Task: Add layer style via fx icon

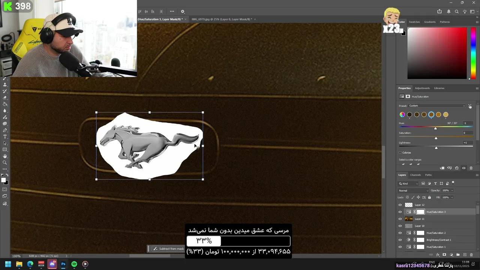Action: 438,255
